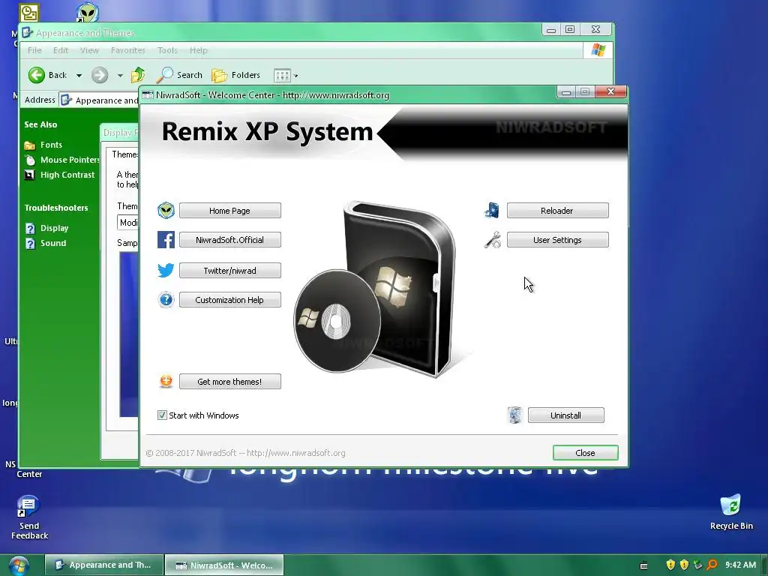768x576 pixels.
Task: Click the Facebook icon in Welcome Center
Action: point(166,240)
